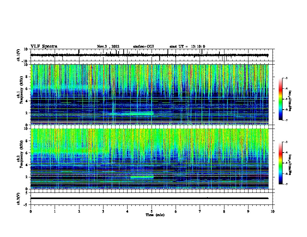
Task: Click the "-7" tick on ch.2 colorbar
Action: tap(286, 184)
